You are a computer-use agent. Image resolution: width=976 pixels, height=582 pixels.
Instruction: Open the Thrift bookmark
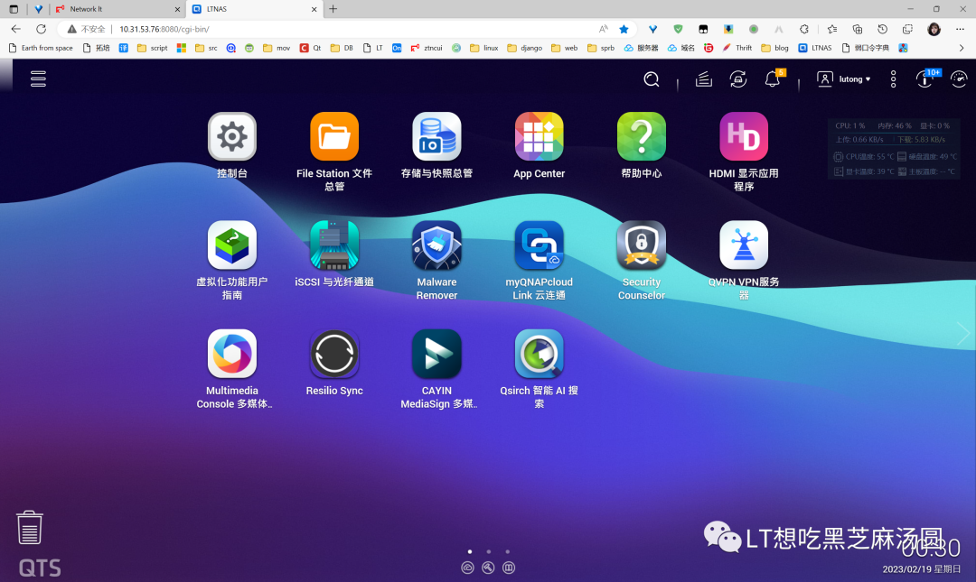click(737, 48)
